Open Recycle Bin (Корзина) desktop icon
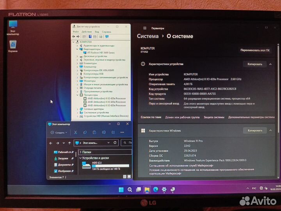 (x=13, y=45)
